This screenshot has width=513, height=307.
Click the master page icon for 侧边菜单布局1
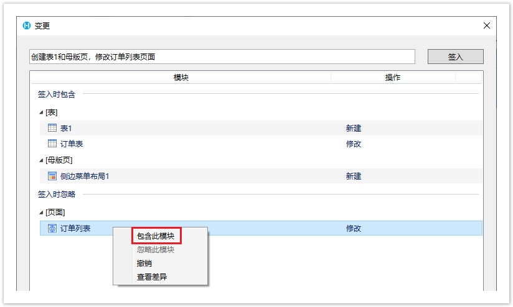(x=52, y=176)
